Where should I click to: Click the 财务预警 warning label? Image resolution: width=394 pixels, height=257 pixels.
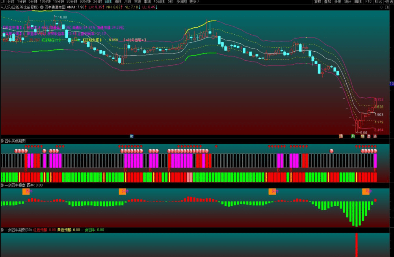click(135, 40)
